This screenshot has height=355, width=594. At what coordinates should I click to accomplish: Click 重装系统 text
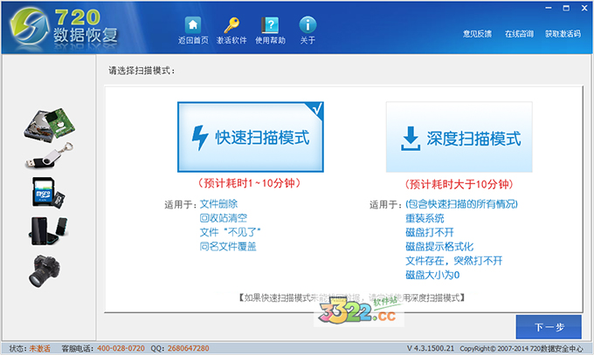tap(425, 218)
